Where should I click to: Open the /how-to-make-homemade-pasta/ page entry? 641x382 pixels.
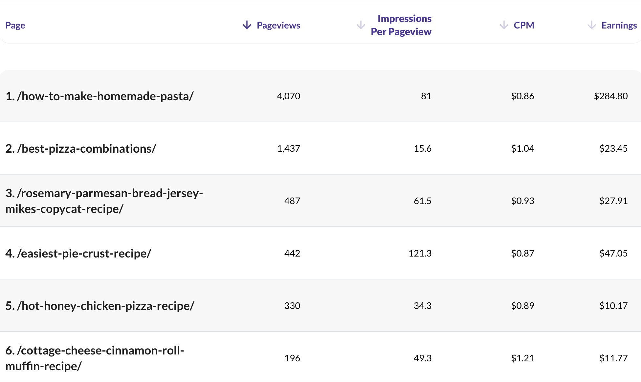(99, 96)
